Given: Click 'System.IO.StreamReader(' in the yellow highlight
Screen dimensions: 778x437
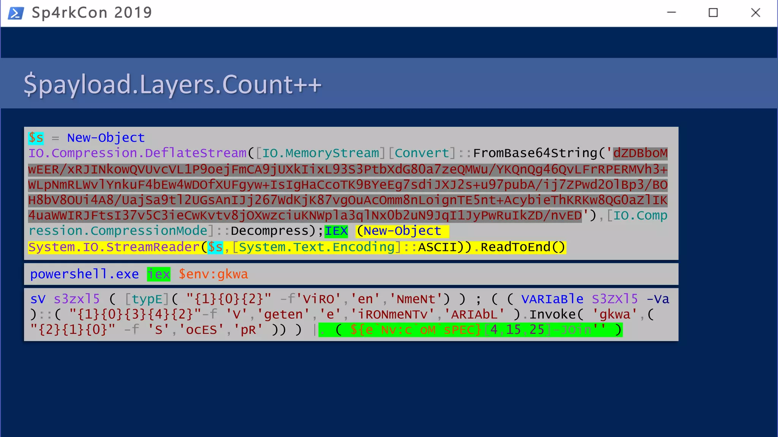Looking at the screenshot, I should tap(118, 247).
